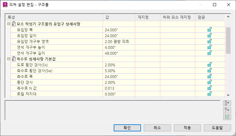This screenshot has width=236, height=136.
Task: Toggle lock for 도로 횡단 경사(Sx) row
Action: (x=210, y=65)
